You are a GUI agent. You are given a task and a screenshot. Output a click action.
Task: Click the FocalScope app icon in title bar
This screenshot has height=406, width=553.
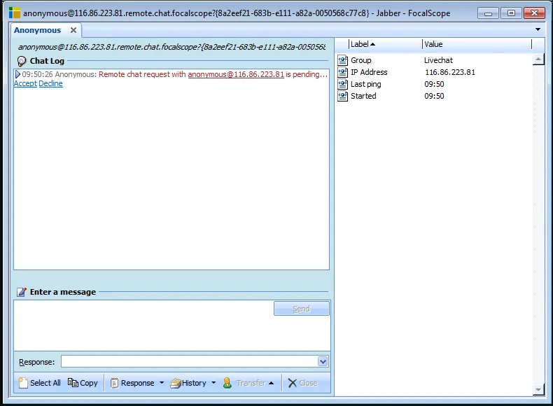tap(15, 13)
